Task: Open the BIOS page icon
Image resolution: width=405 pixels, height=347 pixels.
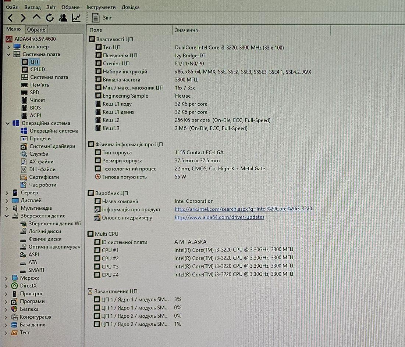Action: tap(25, 108)
